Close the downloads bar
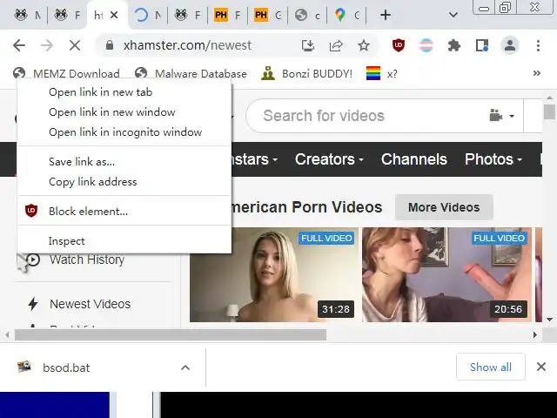The height and width of the screenshot is (418, 557). click(541, 367)
